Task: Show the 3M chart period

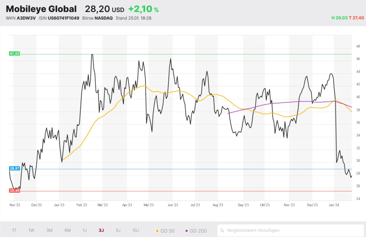Action: click(x=49, y=230)
